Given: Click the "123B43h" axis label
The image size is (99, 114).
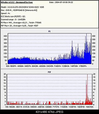Looking at the screenshot, I should (66, 66).
